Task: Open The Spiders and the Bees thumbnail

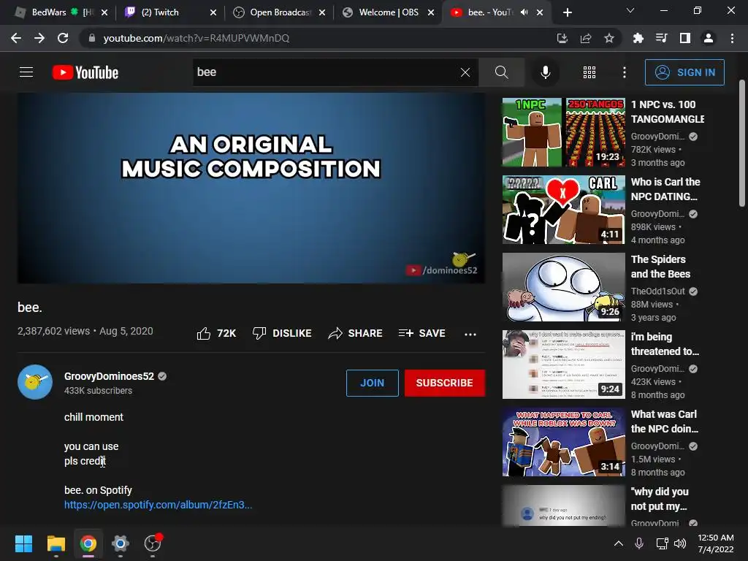Action: (x=563, y=287)
